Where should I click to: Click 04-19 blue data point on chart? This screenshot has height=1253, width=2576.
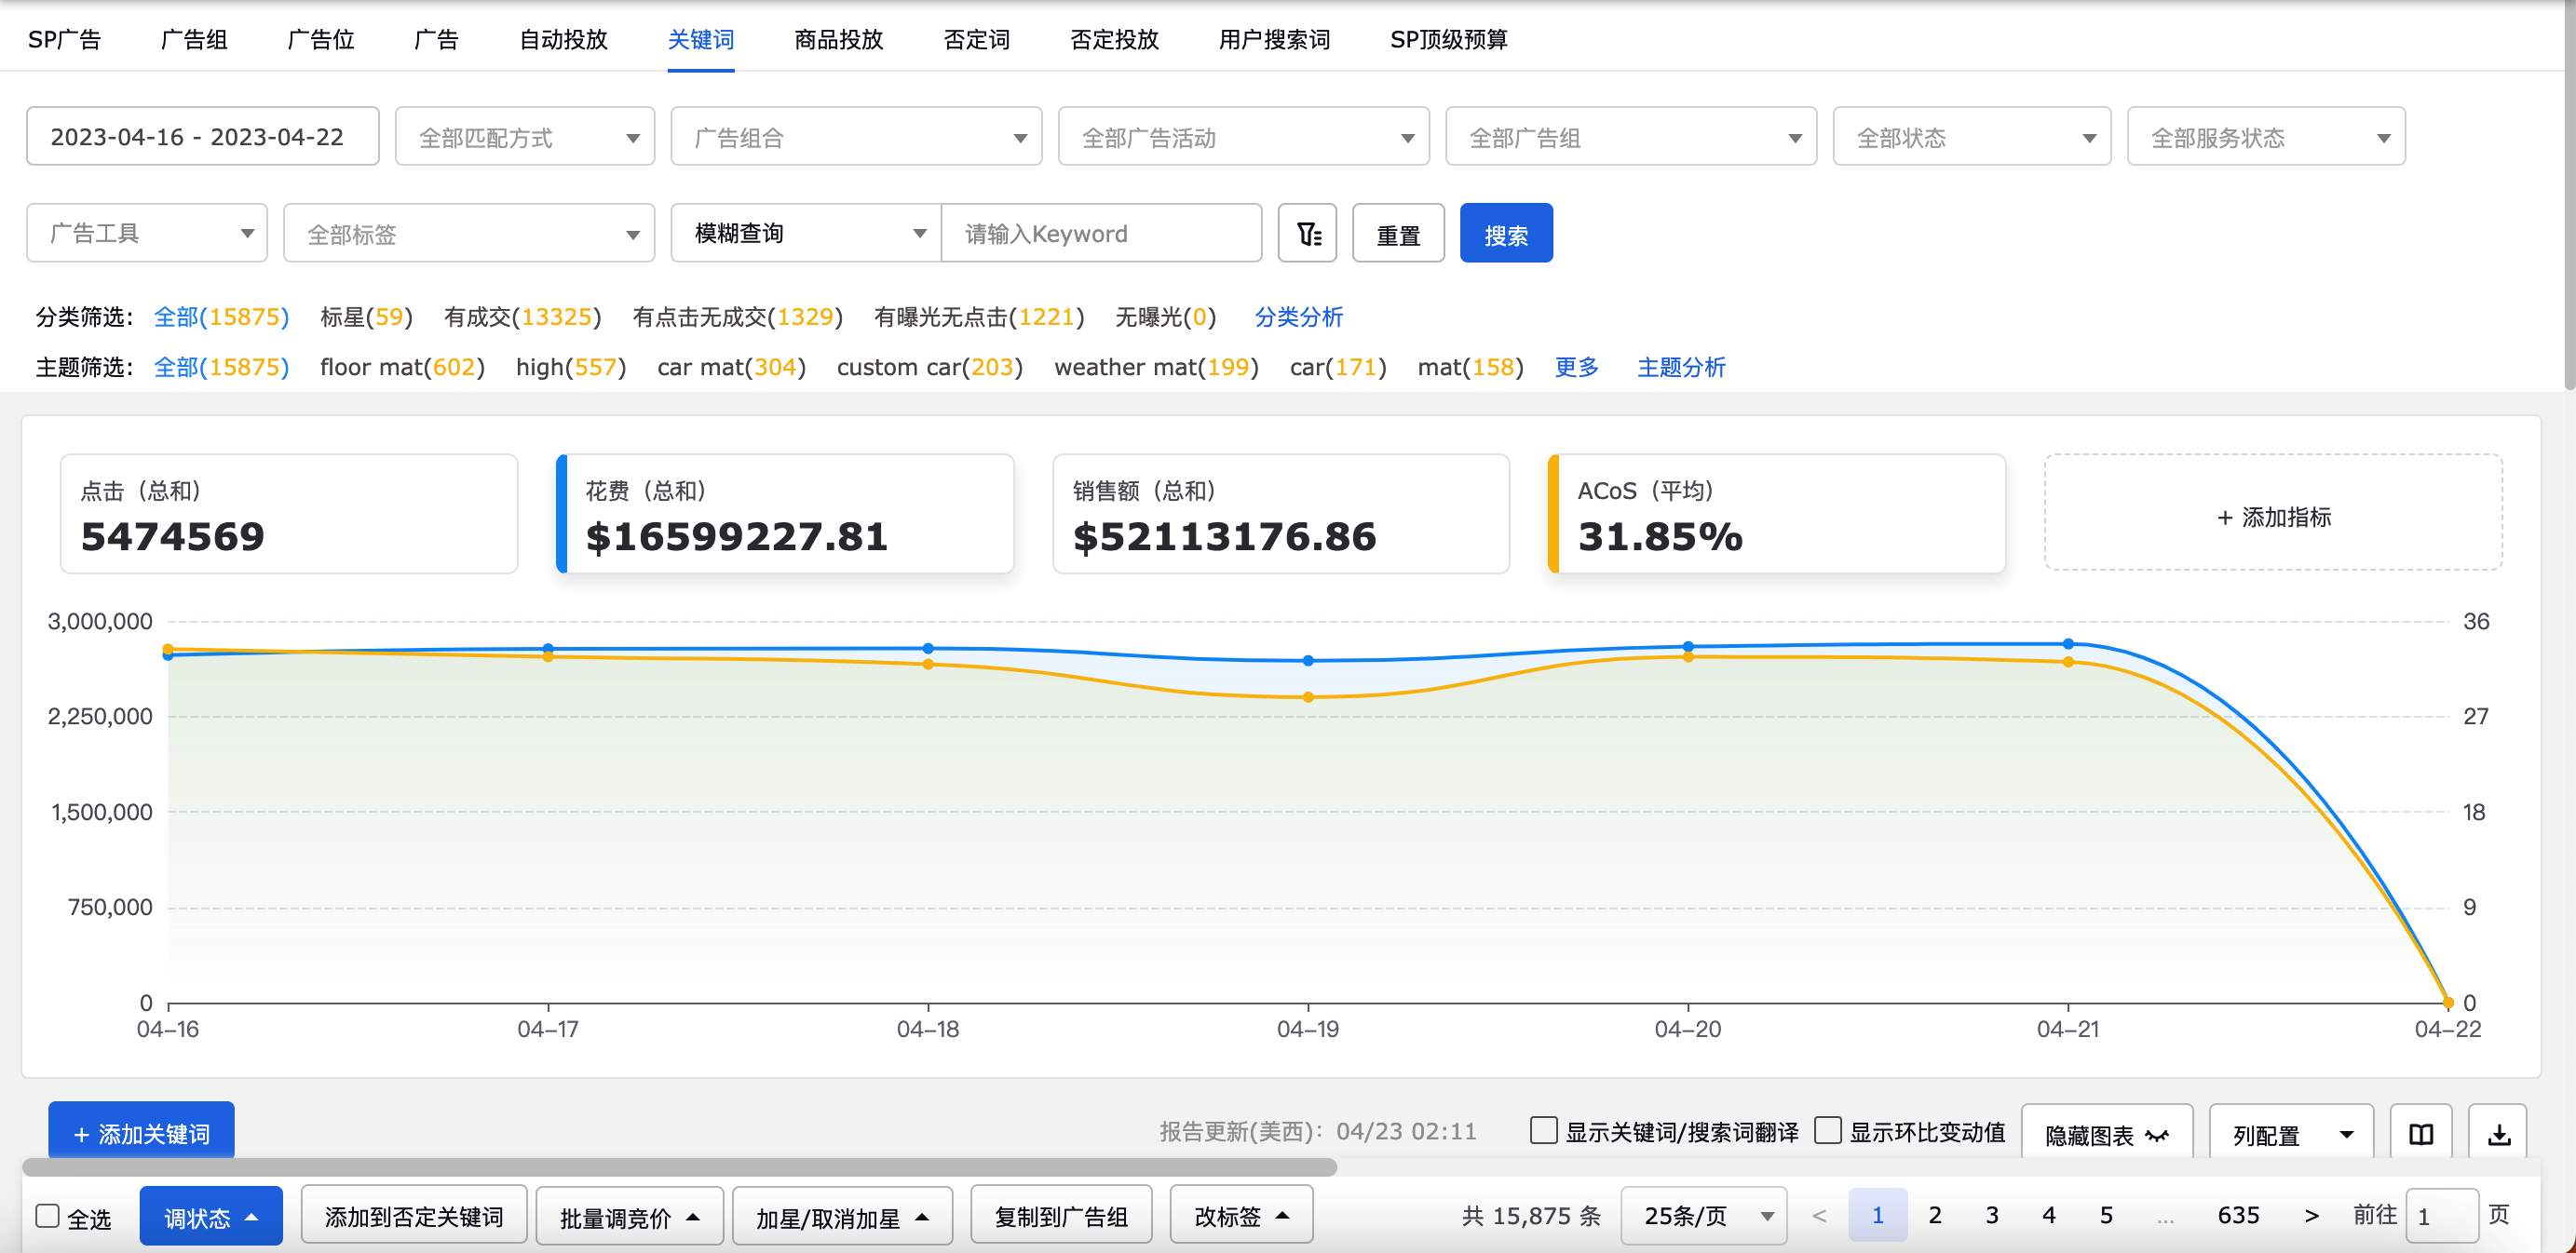coord(1308,660)
